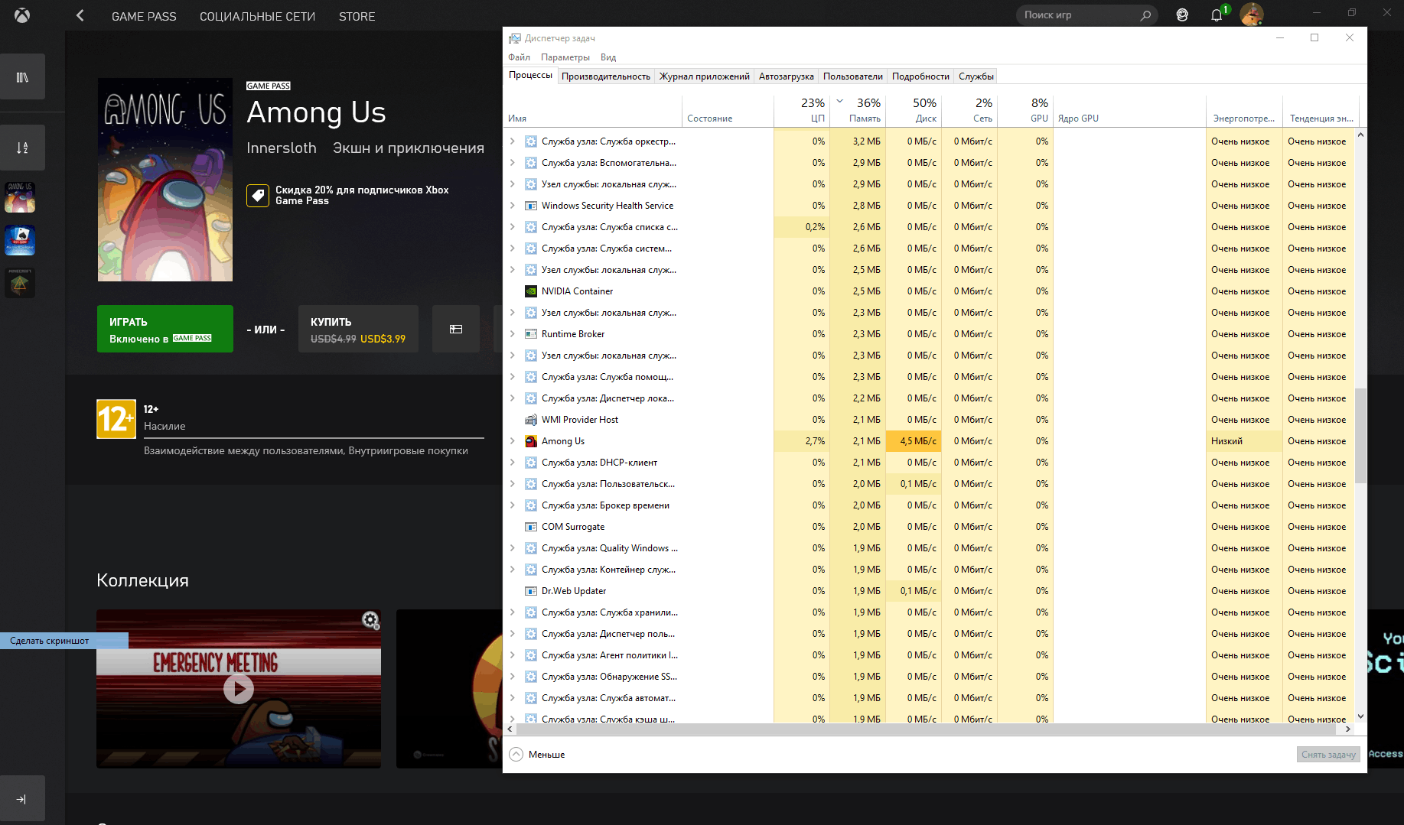Viewport: 1404px width, 825px height.
Task: Expand Служба узла: DHCP-клиент row
Action: point(513,463)
